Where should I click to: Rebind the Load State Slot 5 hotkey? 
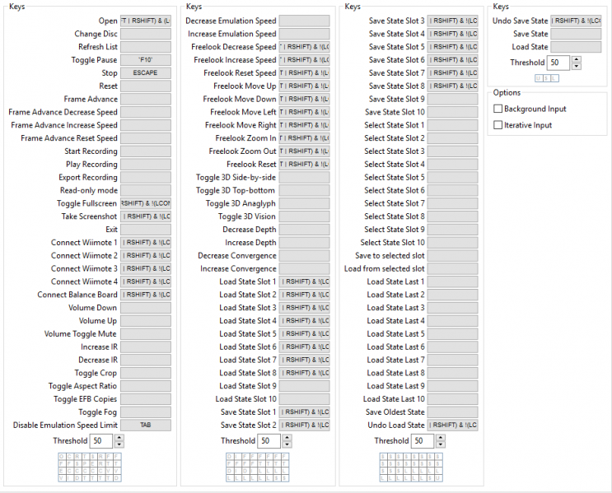[x=304, y=334]
